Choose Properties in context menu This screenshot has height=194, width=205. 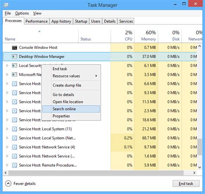tap(71, 116)
